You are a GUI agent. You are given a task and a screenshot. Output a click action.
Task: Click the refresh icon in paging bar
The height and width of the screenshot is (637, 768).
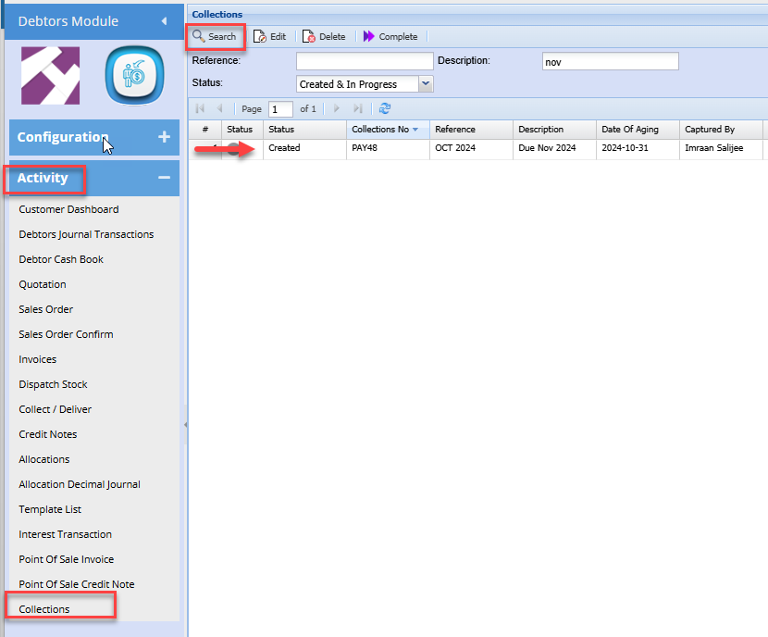[385, 108]
